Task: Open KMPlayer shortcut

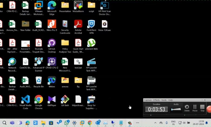Action: tap(52, 101)
